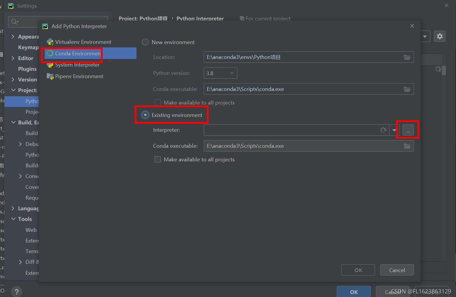Image resolution: width=456 pixels, height=297 pixels.
Task: Open interpreter combo dropdown in Settings window
Action: point(425,36)
